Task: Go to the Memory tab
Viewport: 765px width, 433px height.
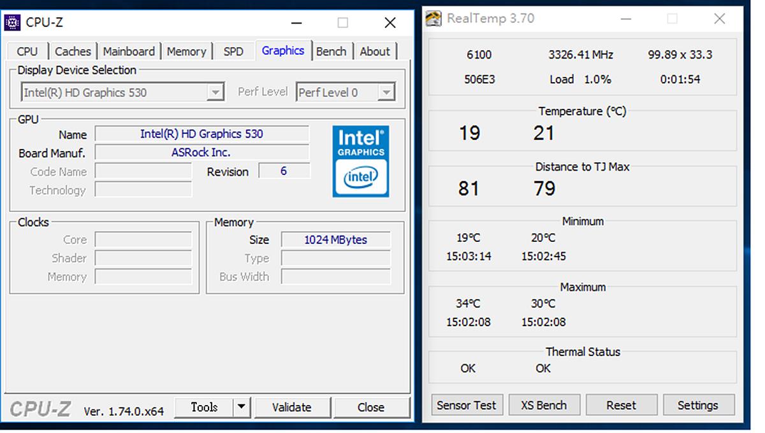Action: pyautogui.click(x=186, y=52)
